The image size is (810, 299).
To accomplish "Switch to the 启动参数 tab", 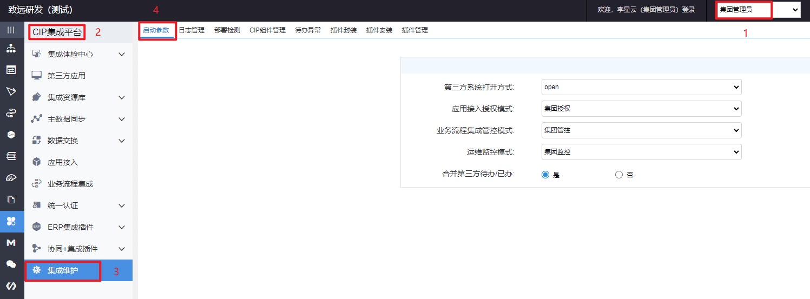I will 156,30.
